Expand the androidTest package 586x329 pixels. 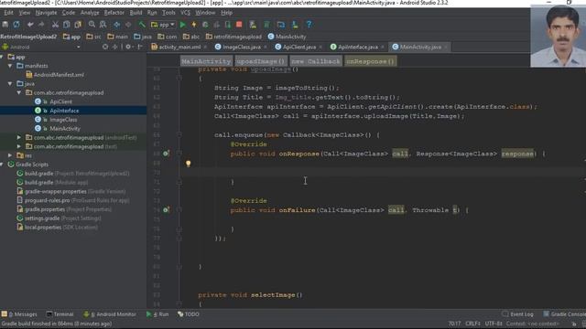[x=19, y=137]
